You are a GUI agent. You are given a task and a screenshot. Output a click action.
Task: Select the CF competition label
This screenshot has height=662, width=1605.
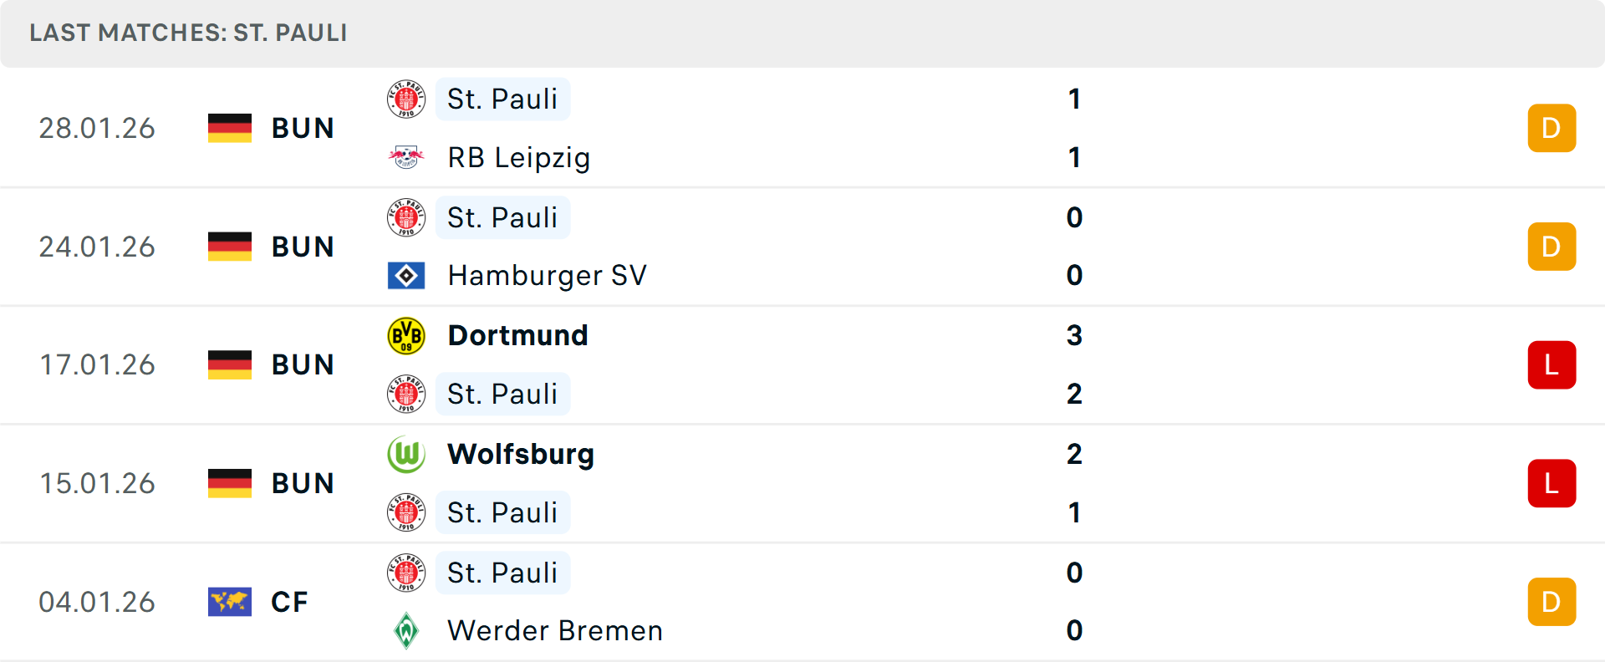288,601
